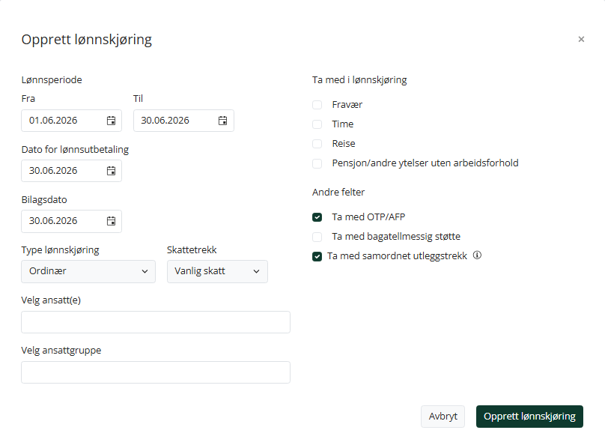Open calendar picker for Til date

[x=222, y=121]
